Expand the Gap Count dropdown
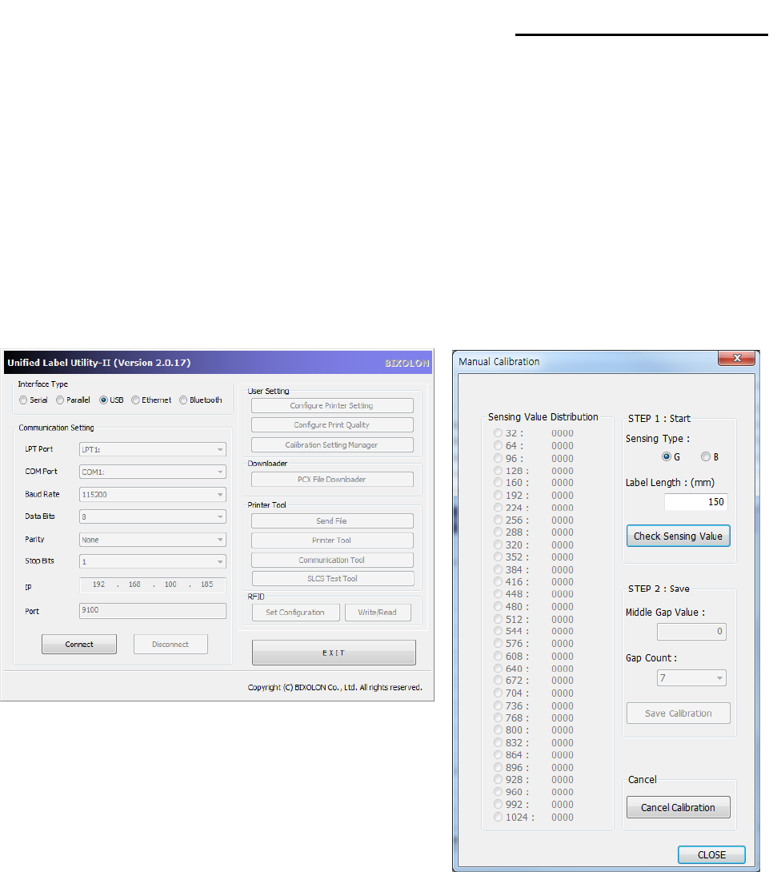The width and height of the screenshot is (781, 872). point(691,678)
